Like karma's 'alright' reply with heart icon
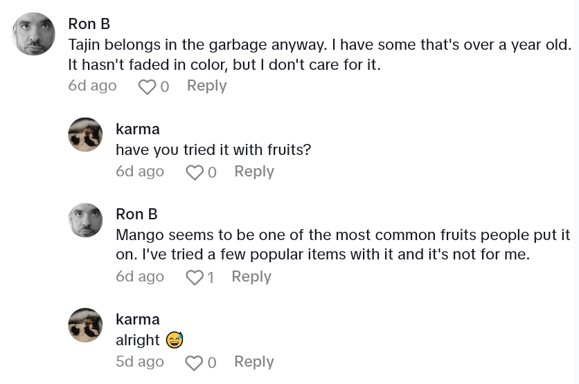Image resolution: width=579 pixels, height=384 pixels. click(194, 363)
